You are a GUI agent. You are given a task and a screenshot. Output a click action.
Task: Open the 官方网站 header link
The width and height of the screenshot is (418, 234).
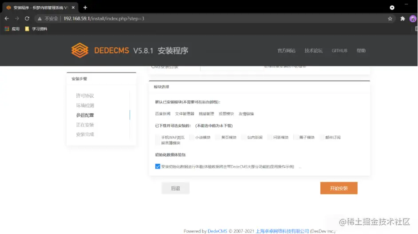point(286,50)
